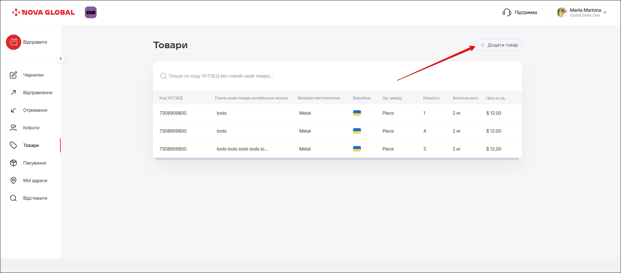
Task: Click the Nova Global logo
Action: (43, 12)
